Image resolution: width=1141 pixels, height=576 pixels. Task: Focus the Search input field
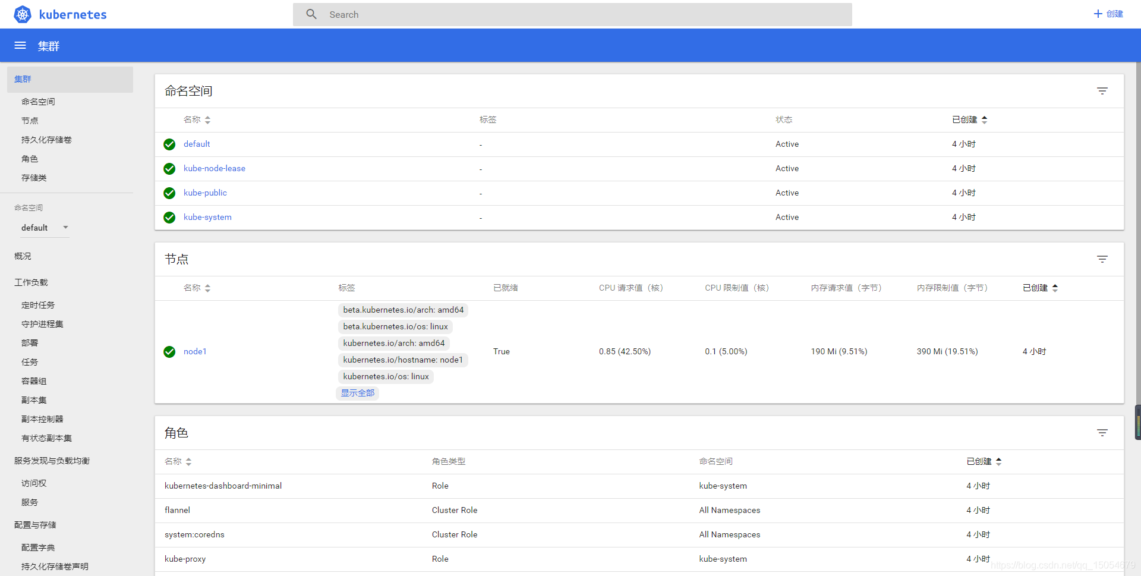point(572,14)
